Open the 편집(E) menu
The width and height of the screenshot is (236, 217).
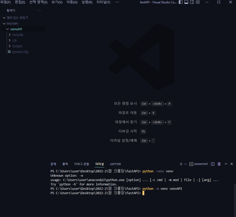(20, 2)
